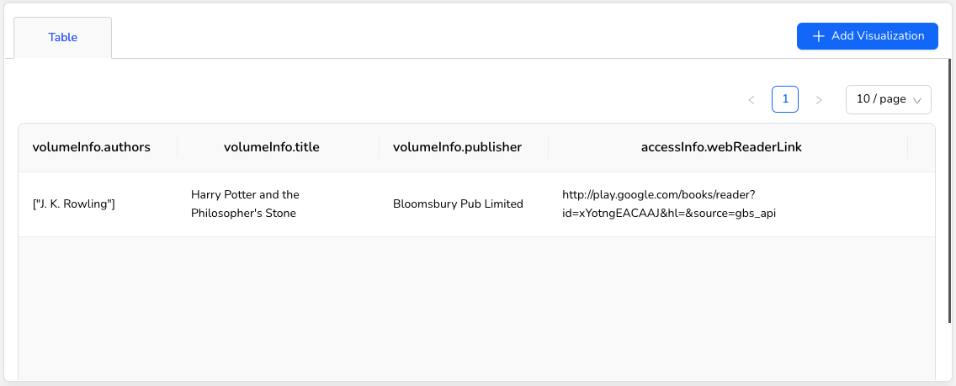
Task: Click divider between authors and title headers
Action: (x=177, y=148)
